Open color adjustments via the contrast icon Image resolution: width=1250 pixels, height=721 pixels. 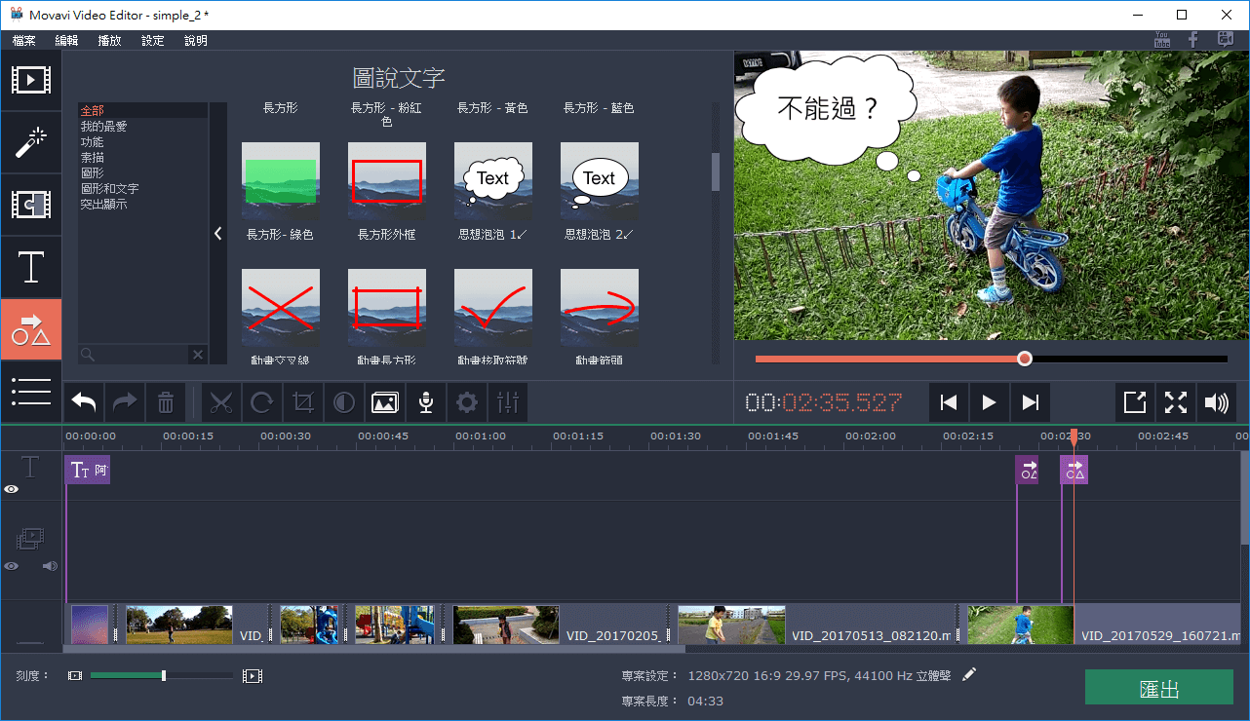[x=344, y=402]
